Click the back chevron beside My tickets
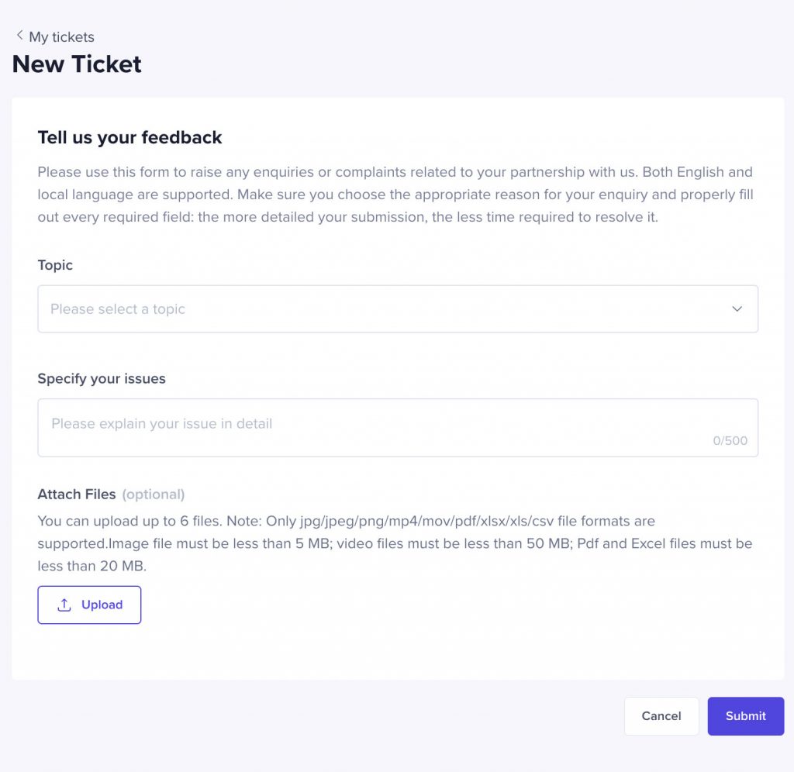 [19, 36]
